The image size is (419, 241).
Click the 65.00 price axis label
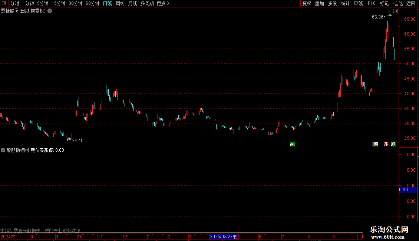(410, 19)
